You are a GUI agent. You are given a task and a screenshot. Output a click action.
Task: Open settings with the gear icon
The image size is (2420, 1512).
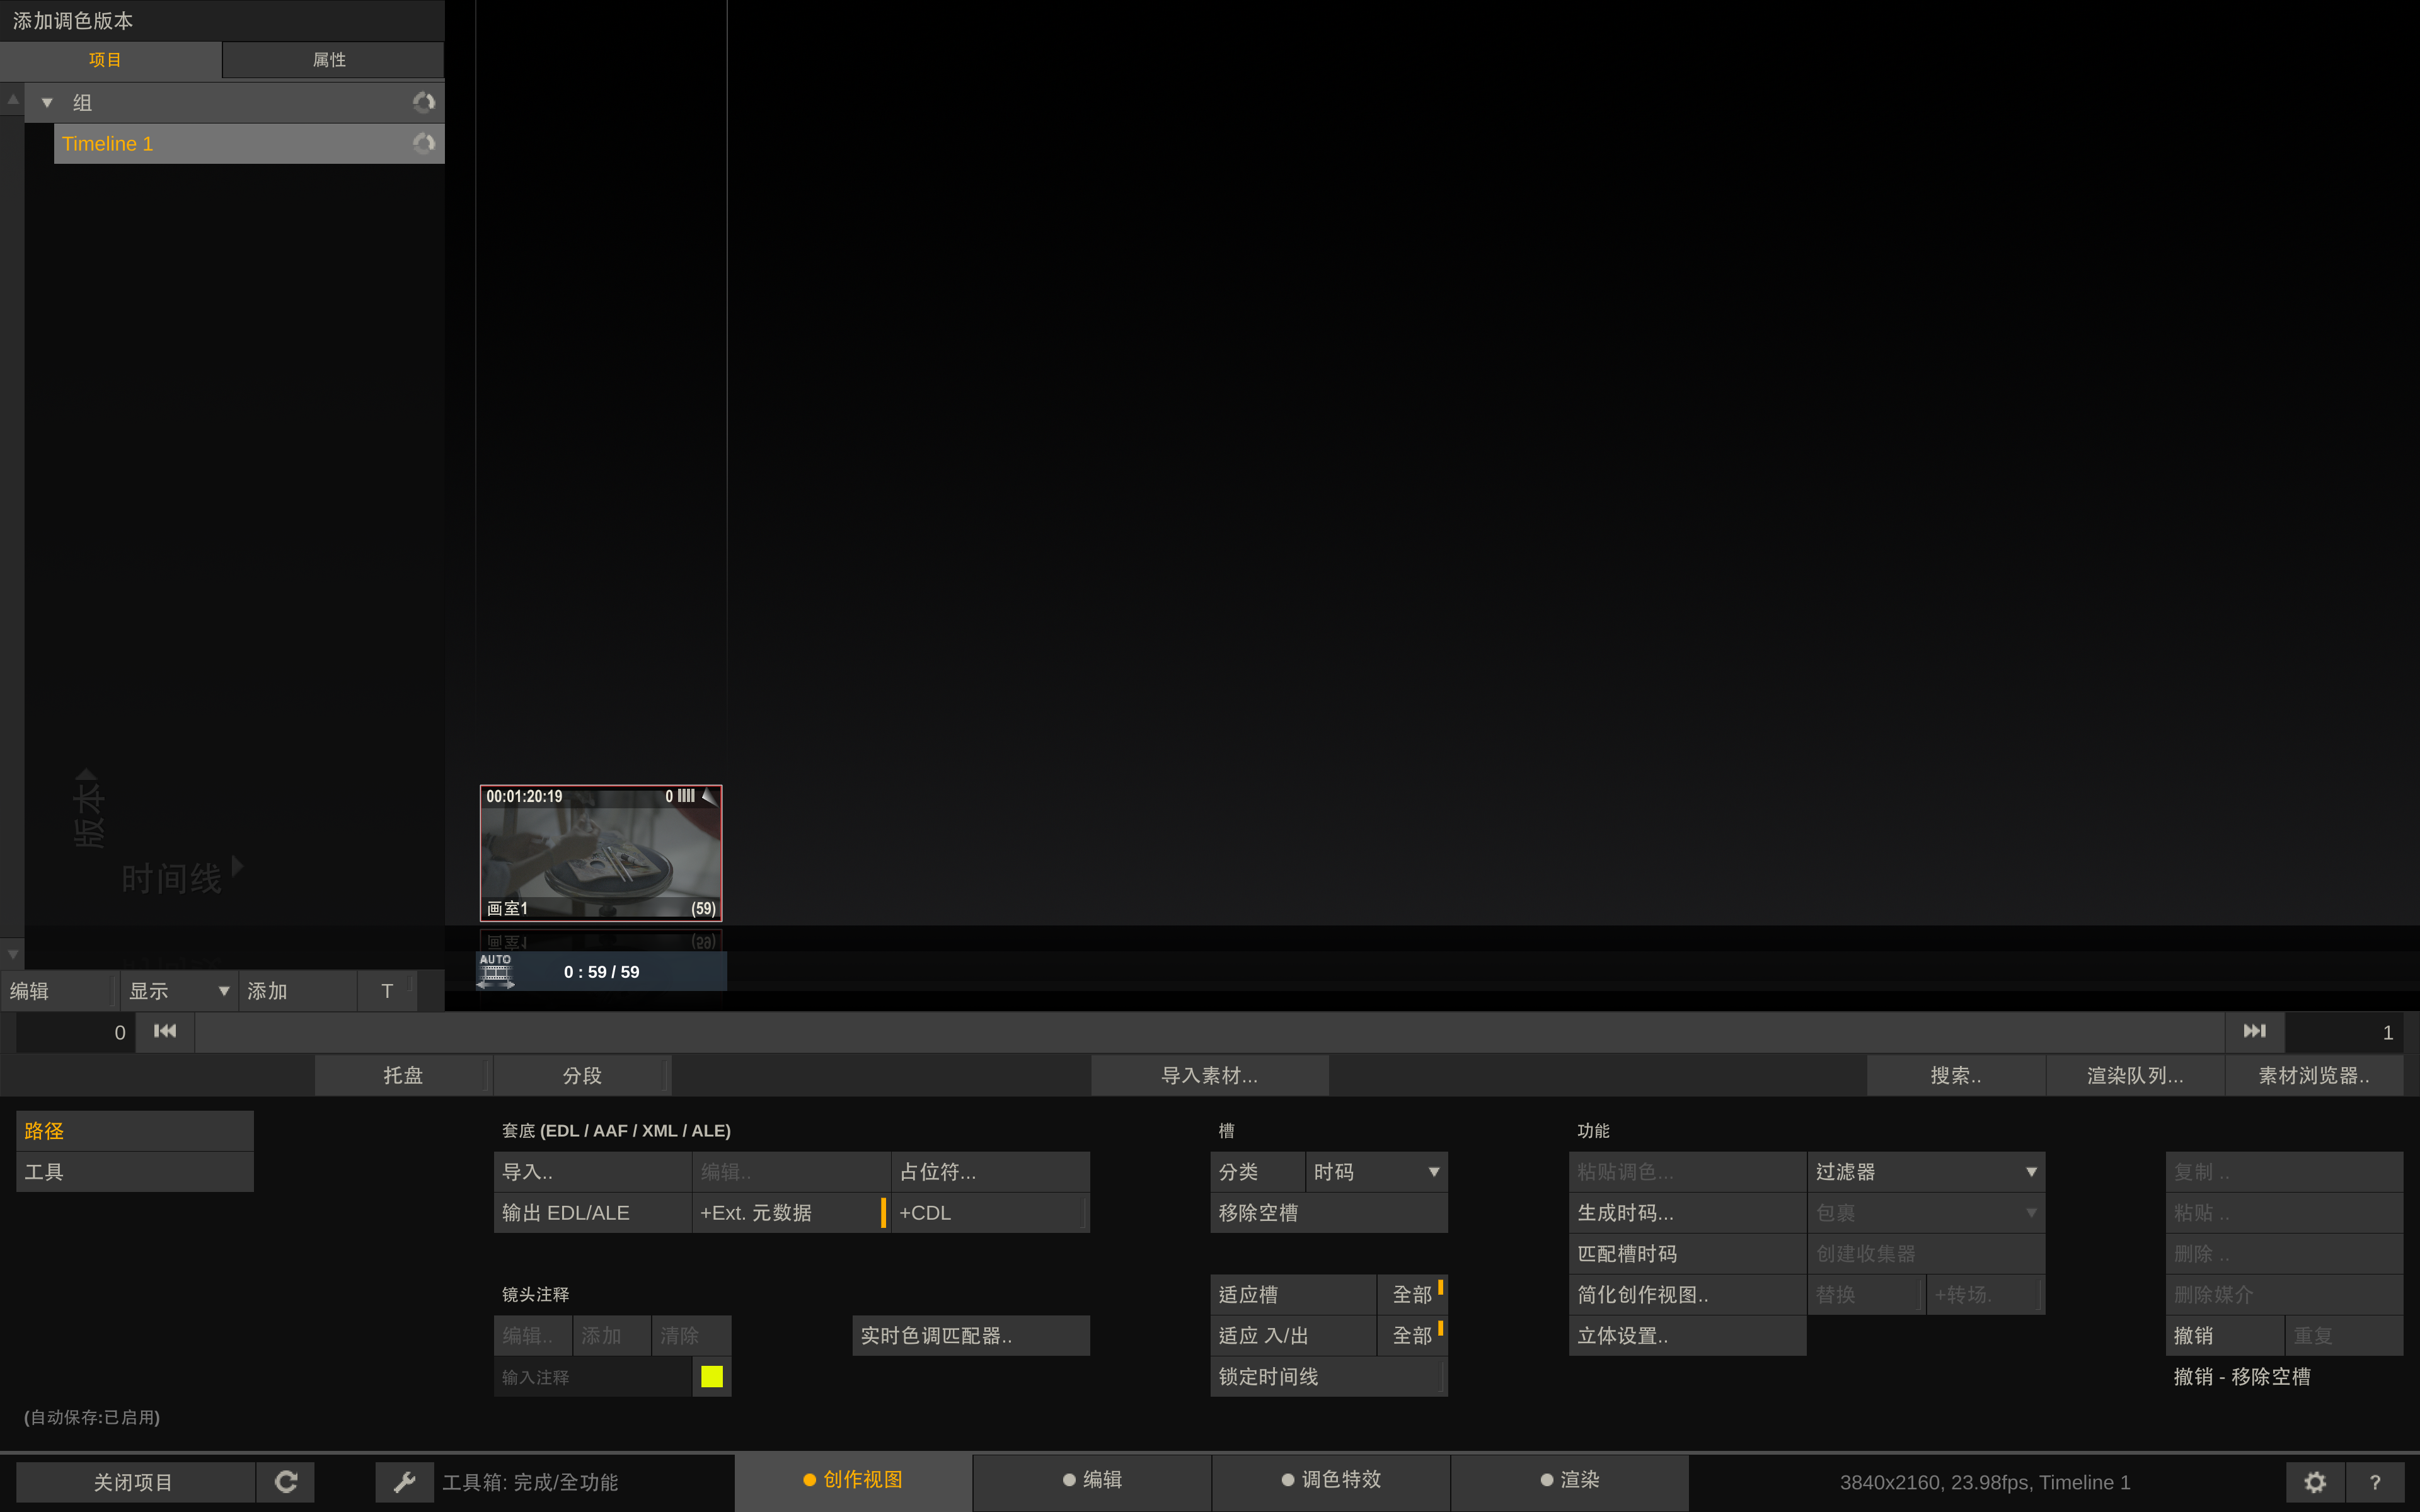tap(2315, 1481)
